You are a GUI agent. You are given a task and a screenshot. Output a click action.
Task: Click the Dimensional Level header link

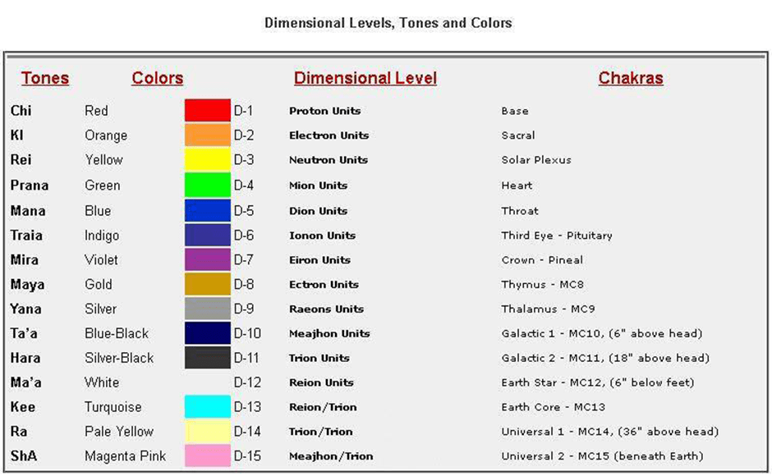(365, 79)
